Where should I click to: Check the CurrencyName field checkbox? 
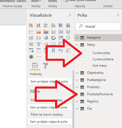click(x=84, y=59)
